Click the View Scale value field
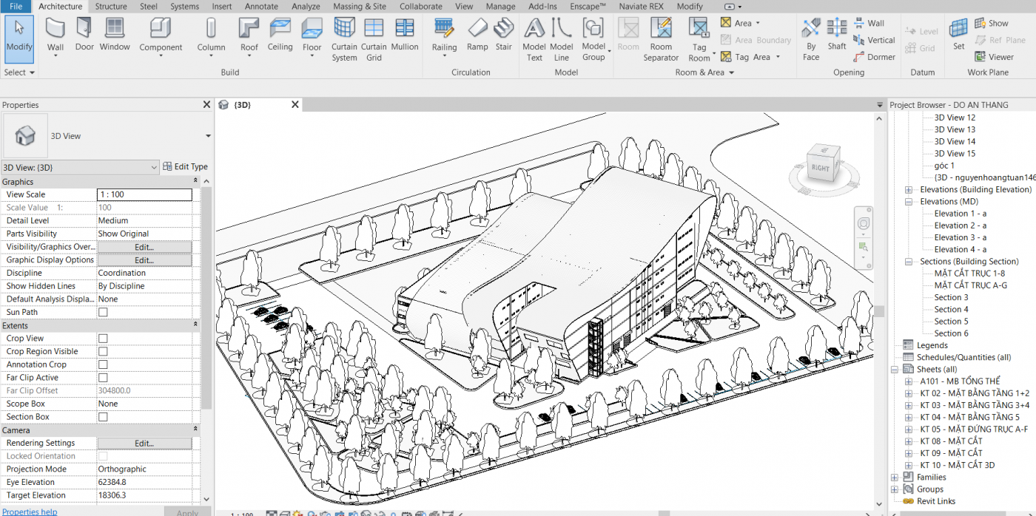The image size is (1036, 516). [x=144, y=195]
